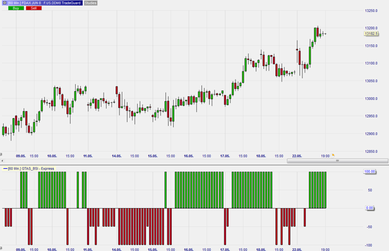Click the orange clock icon beside 19:00

(x=333, y=156)
